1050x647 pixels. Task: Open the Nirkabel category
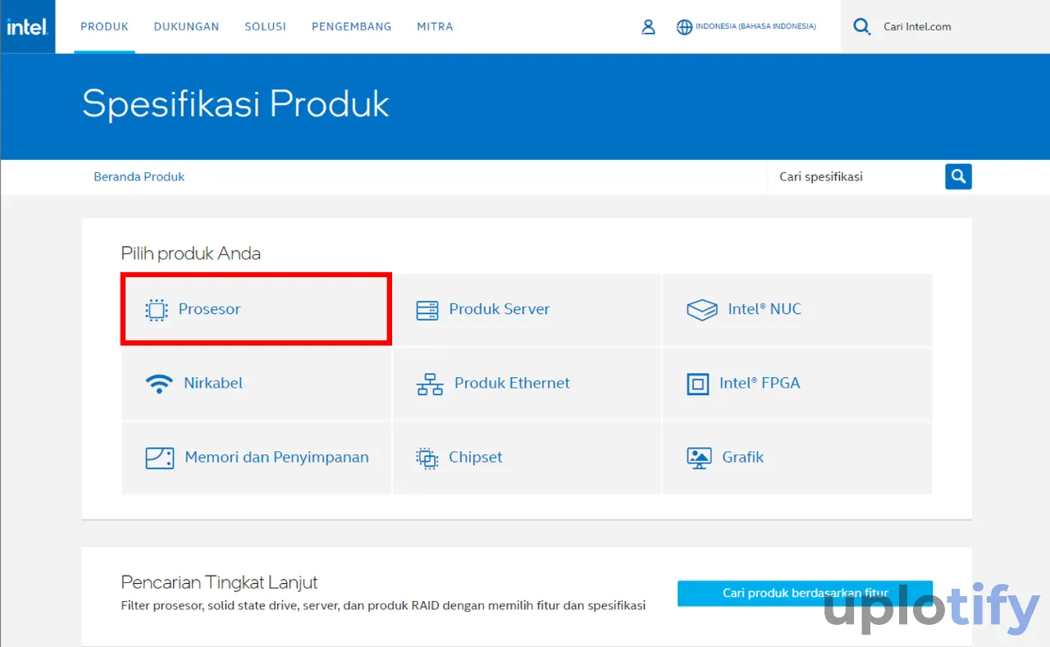click(x=256, y=383)
